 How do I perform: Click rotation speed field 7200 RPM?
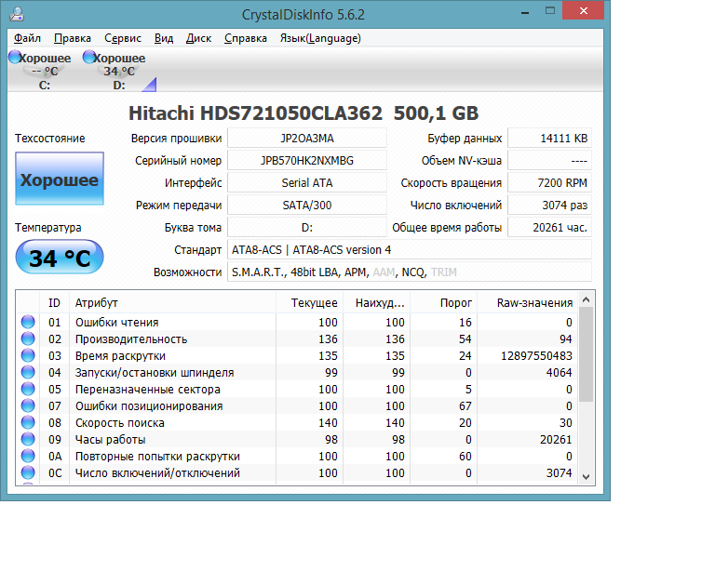(549, 182)
